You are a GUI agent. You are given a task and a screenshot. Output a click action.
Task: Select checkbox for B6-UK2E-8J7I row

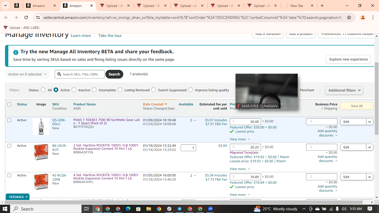[9, 146]
